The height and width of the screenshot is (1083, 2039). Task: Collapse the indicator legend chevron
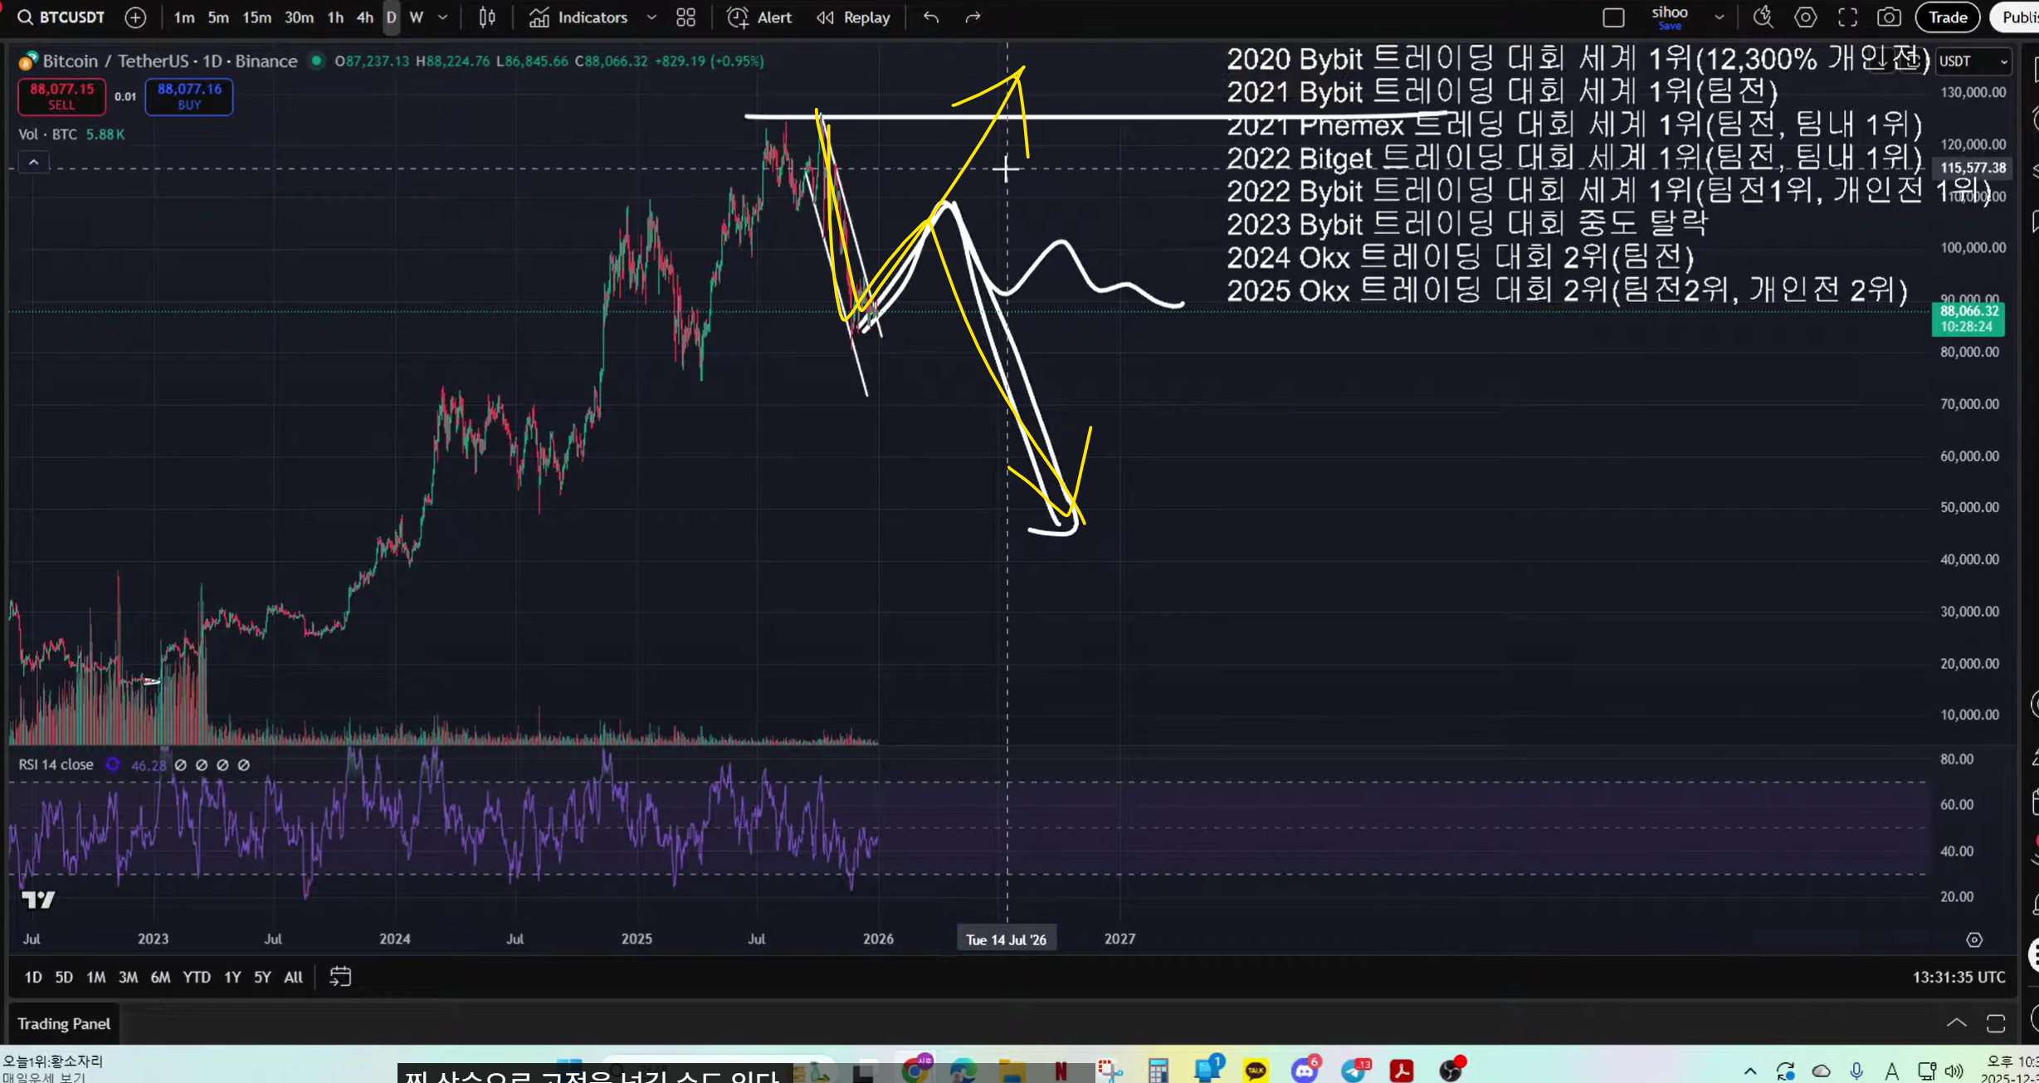[x=34, y=163]
